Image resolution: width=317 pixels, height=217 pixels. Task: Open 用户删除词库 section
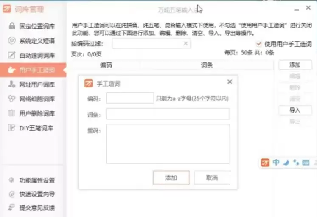coord(33,113)
